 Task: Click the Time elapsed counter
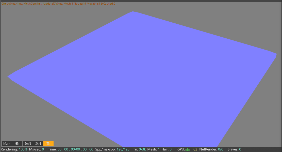pos(71,149)
